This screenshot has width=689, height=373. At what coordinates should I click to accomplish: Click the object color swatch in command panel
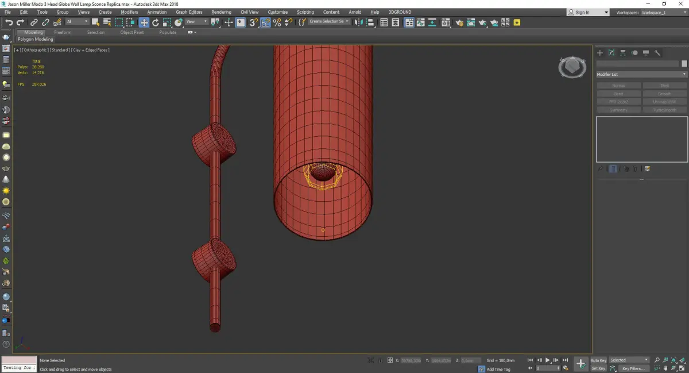point(684,64)
